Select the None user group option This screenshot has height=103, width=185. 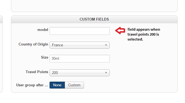click(x=57, y=85)
